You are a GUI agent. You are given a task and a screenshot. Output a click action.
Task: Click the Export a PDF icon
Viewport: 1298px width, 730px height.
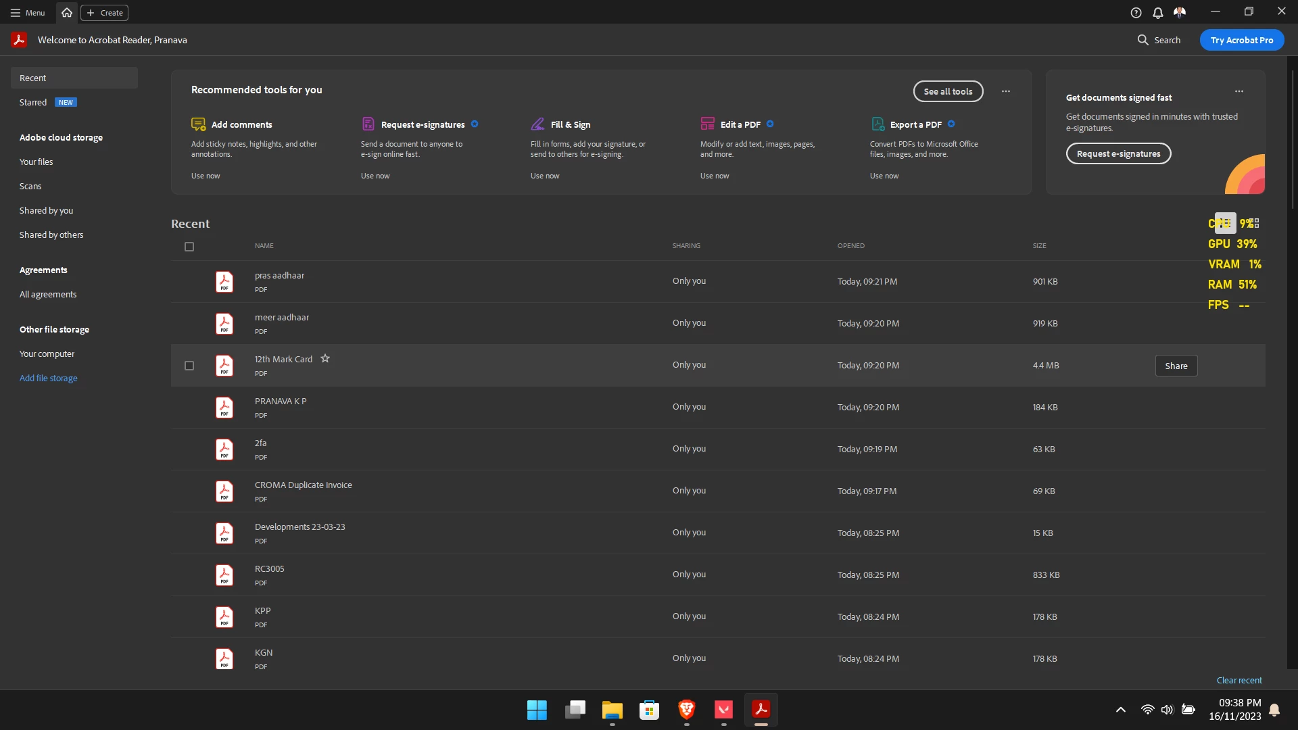tap(878, 124)
